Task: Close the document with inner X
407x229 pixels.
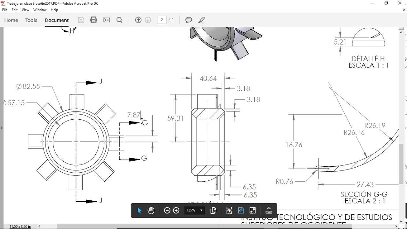Action: coord(404,10)
